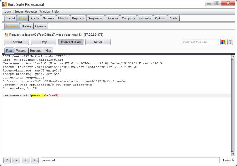Open the History sub-tab
The width and height of the screenshot is (237, 166).
click(27, 26)
